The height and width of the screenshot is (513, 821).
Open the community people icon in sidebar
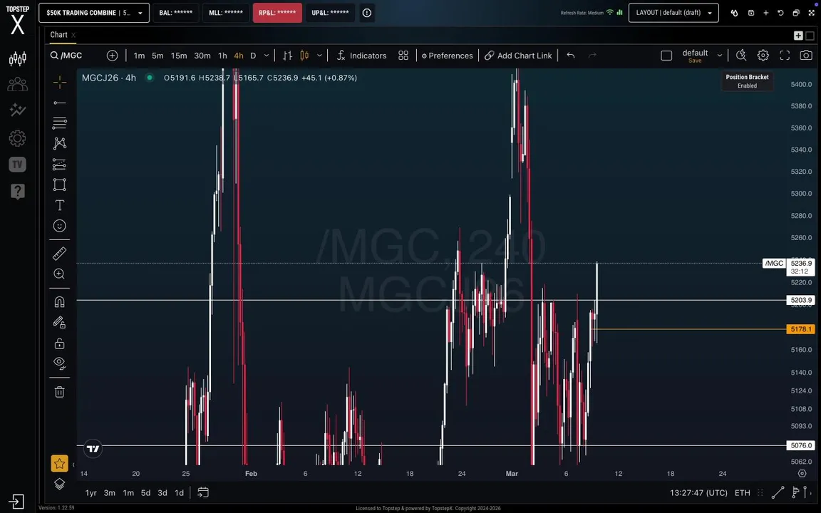[x=17, y=84]
